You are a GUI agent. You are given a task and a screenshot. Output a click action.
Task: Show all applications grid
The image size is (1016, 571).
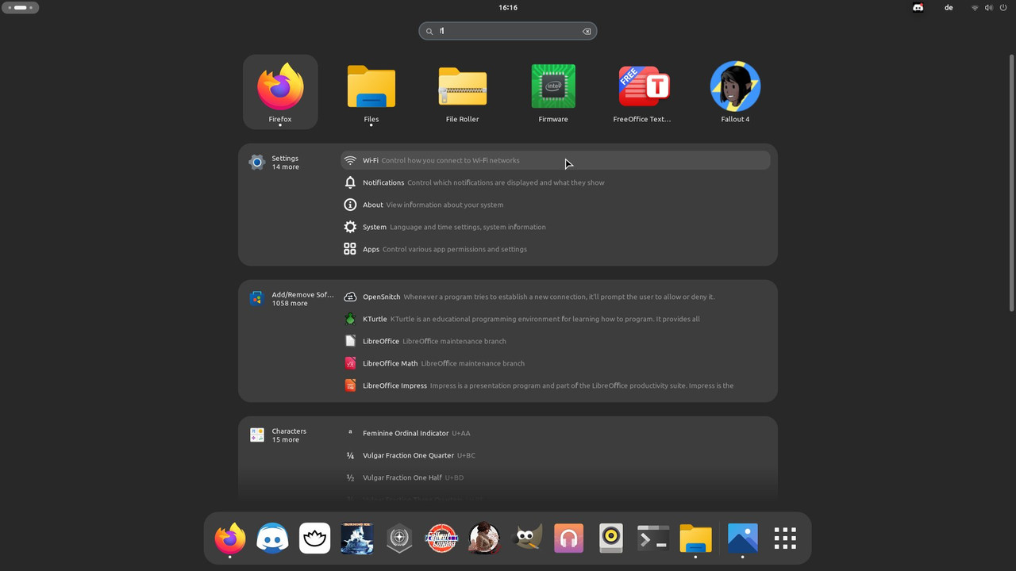pyautogui.click(x=785, y=538)
